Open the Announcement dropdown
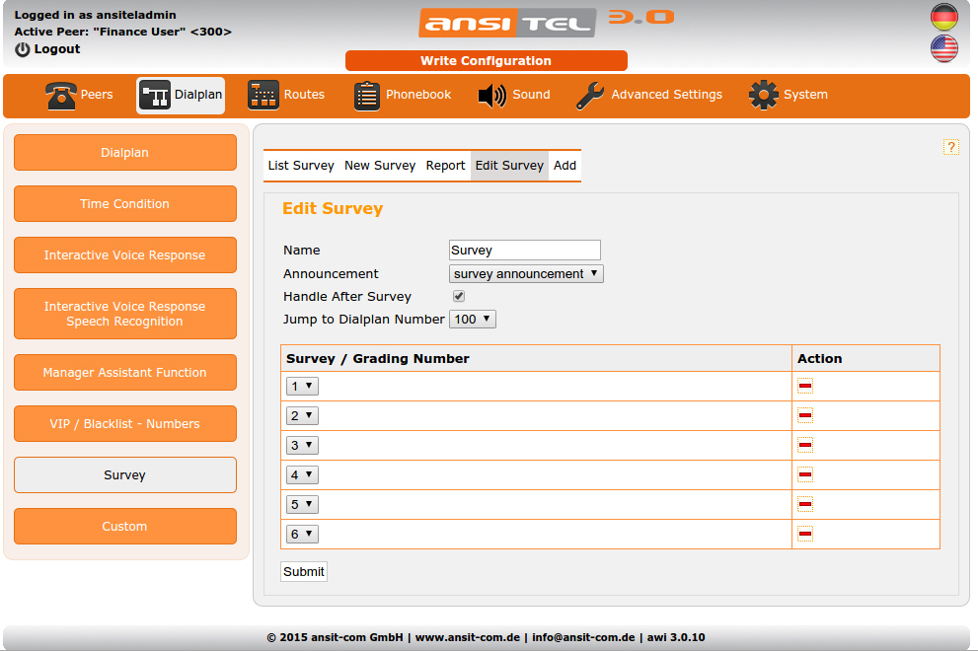Image resolution: width=978 pixels, height=651 pixels. coord(526,273)
